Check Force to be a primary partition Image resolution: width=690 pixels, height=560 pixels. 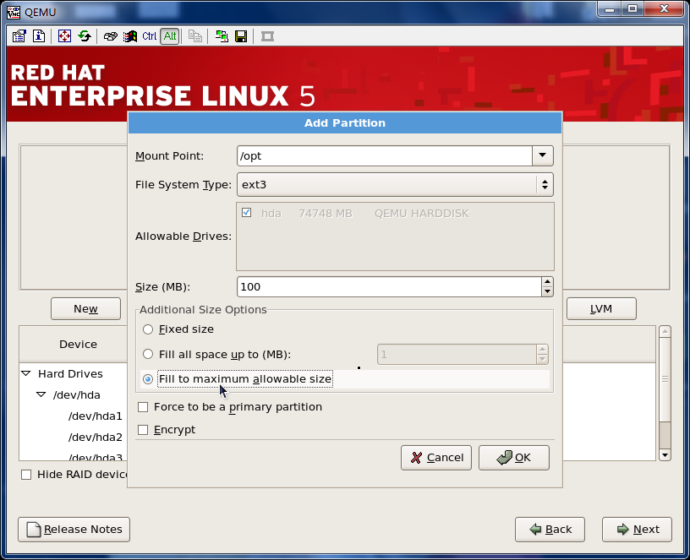pyautogui.click(x=143, y=407)
